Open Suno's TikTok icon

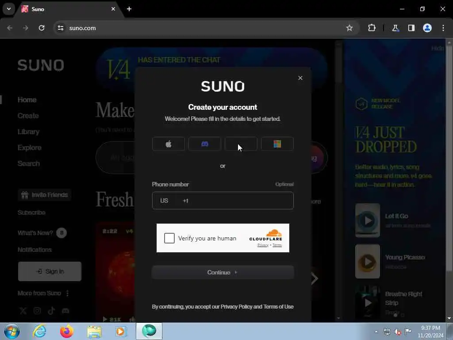click(x=51, y=311)
